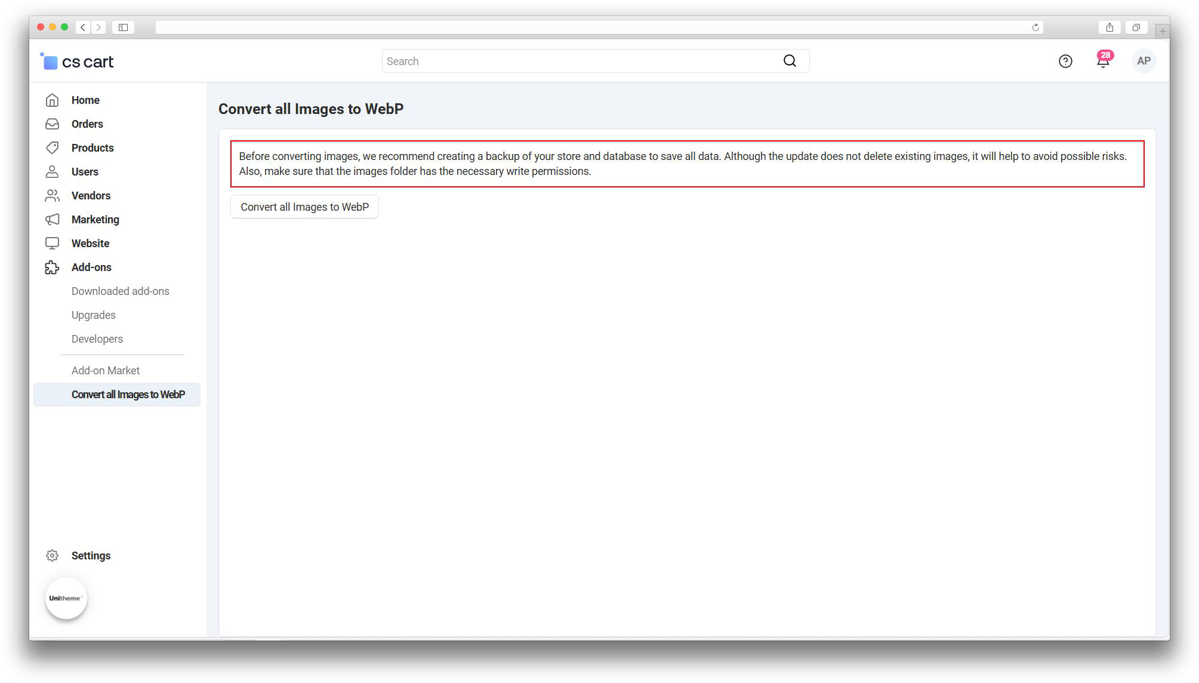Click the Products tag icon
The image size is (1199, 683).
click(53, 148)
